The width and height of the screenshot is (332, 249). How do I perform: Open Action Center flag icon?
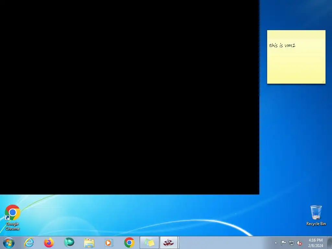point(283,243)
